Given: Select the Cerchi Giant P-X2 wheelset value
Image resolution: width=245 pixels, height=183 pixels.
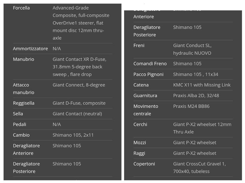Looking at the screenshot, I should pyautogui.click(x=202, y=128).
